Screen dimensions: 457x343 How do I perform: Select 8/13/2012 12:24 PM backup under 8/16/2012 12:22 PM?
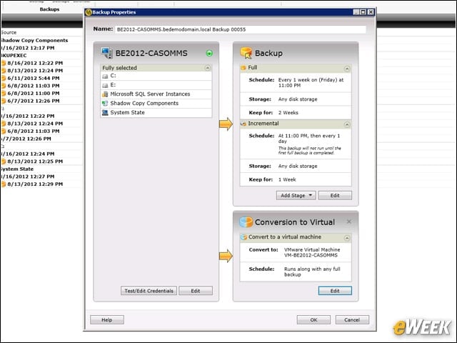[x=35, y=71]
